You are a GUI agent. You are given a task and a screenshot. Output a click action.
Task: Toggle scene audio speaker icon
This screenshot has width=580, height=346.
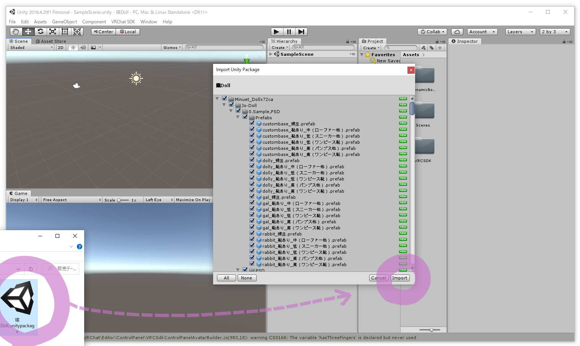[83, 47]
